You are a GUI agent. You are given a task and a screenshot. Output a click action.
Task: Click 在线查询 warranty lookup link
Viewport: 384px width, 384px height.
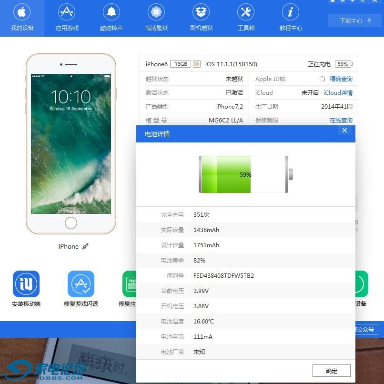point(341,121)
